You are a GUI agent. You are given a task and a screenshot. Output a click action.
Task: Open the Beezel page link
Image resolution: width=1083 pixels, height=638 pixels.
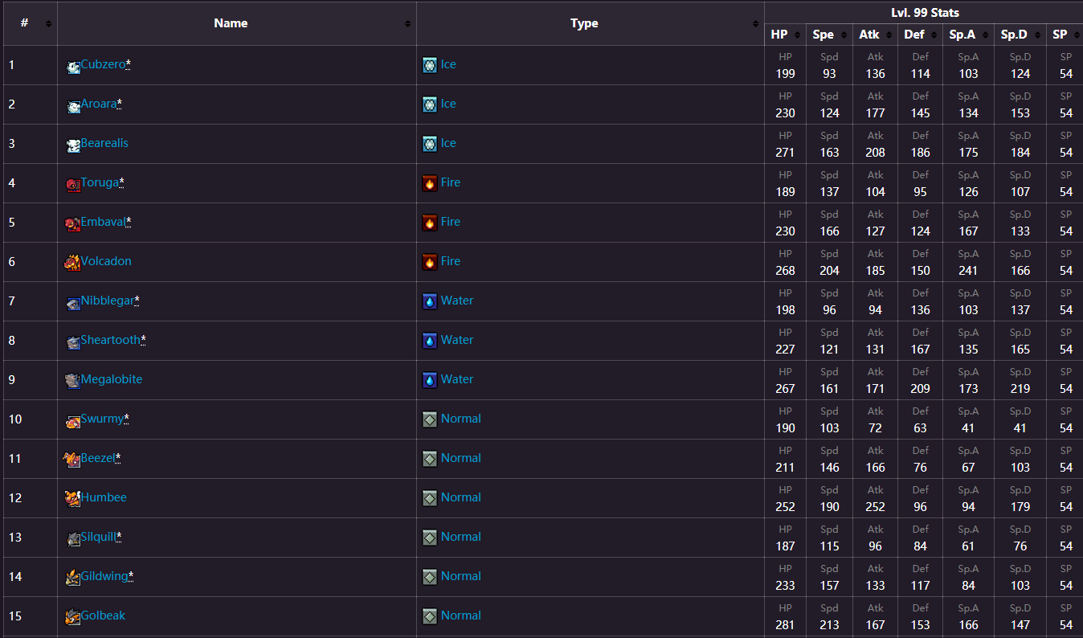point(98,458)
